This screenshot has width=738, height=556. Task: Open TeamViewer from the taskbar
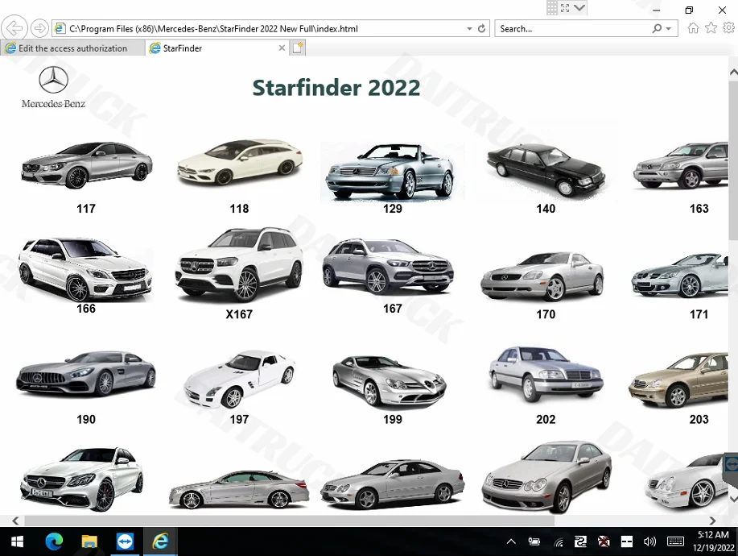125,541
